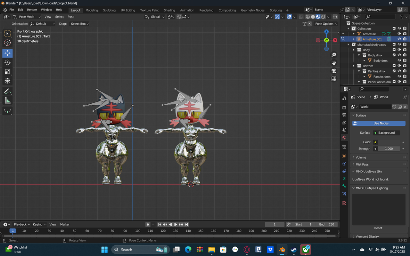Image resolution: width=410 pixels, height=256 pixels.
Task: Open the Pose menu in viewport header
Action: [71, 17]
